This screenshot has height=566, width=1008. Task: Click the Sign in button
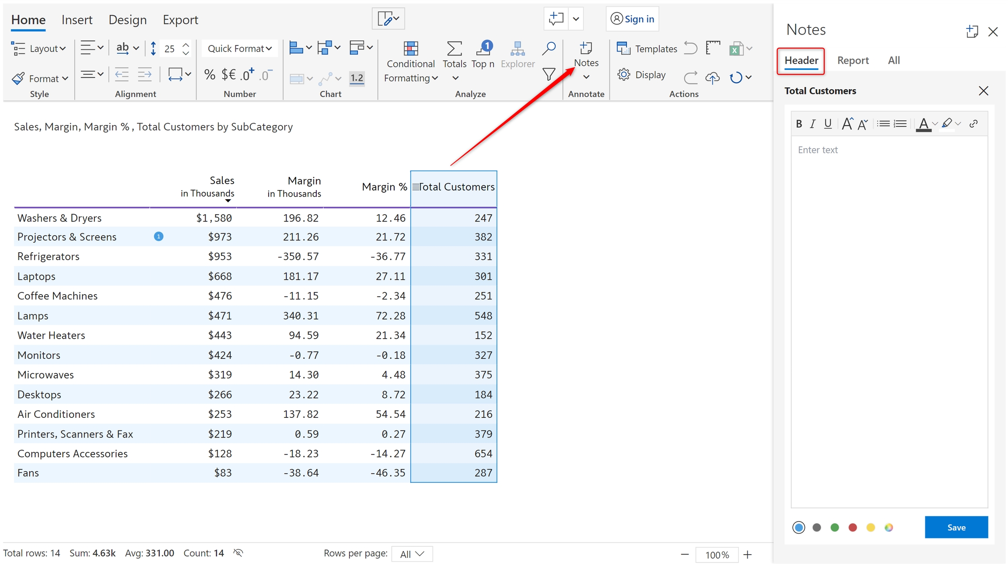click(x=632, y=19)
